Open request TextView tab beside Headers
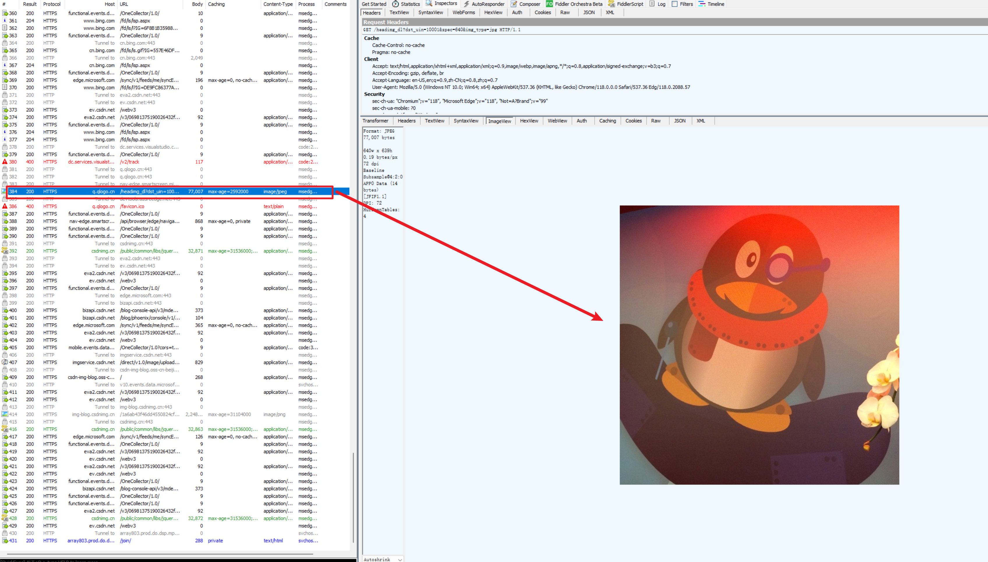Image resolution: width=988 pixels, height=562 pixels. coord(399,12)
